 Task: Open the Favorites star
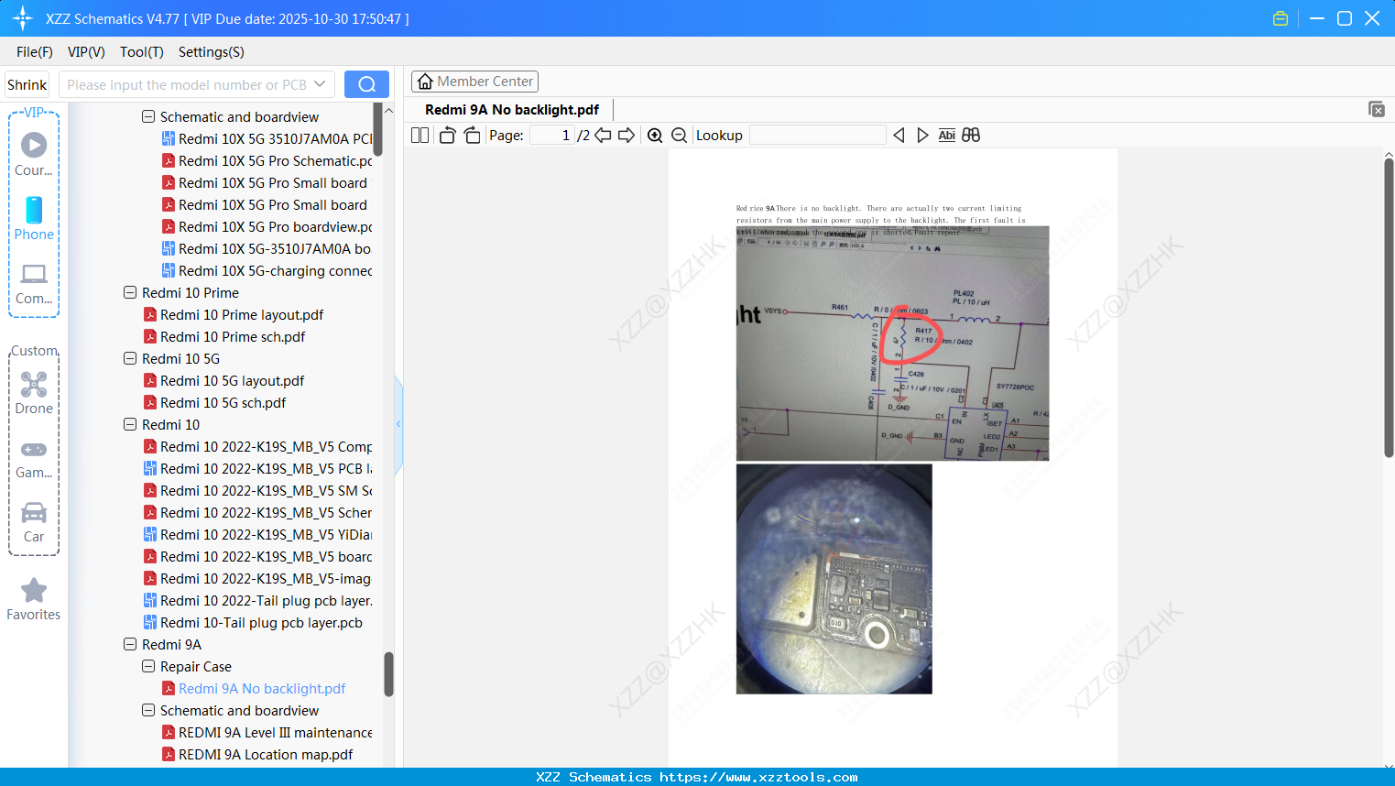[x=34, y=599]
